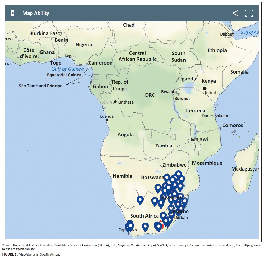Select the isolated pin nearest Namibia's border
The width and height of the screenshot is (264, 259).
(x=140, y=199)
